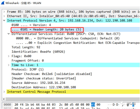Screen dimensions: 140x109
Task: Collapse the Differentiated Services Field node
Action: 9,34
